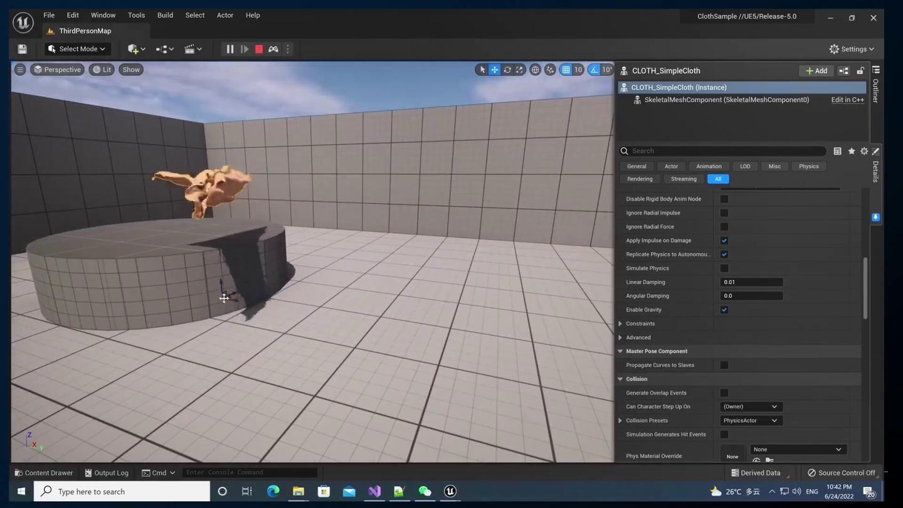Image resolution: width=903 pixels, height=508 pixels.
Task: Open the Build menu
Action: tap(165, 15)
